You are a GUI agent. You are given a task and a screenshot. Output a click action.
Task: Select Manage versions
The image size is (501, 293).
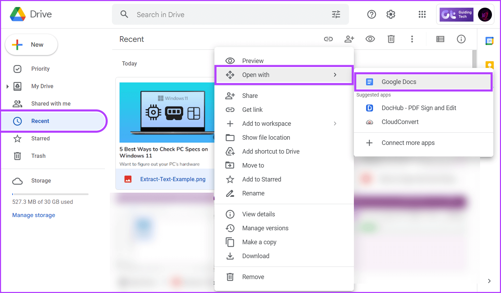coord(284,228)
